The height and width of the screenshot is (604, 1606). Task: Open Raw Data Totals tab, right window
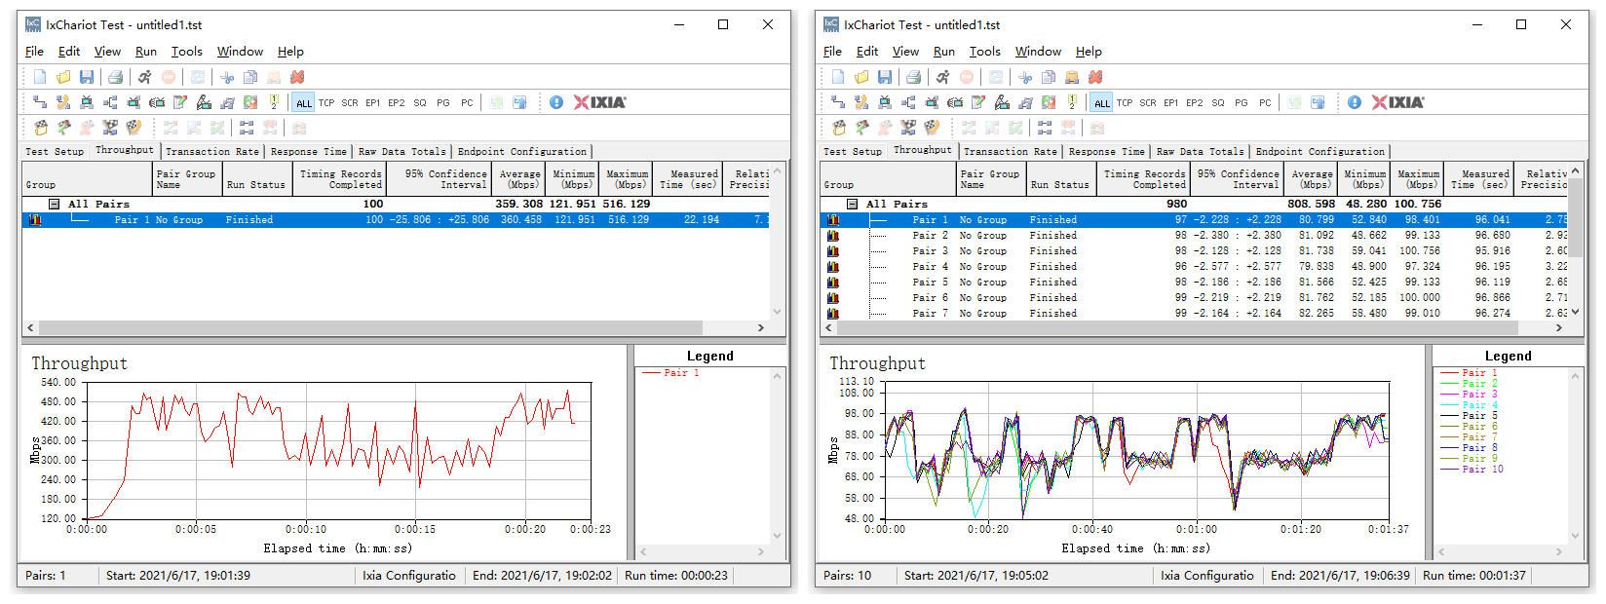(x=1200, y=152)
